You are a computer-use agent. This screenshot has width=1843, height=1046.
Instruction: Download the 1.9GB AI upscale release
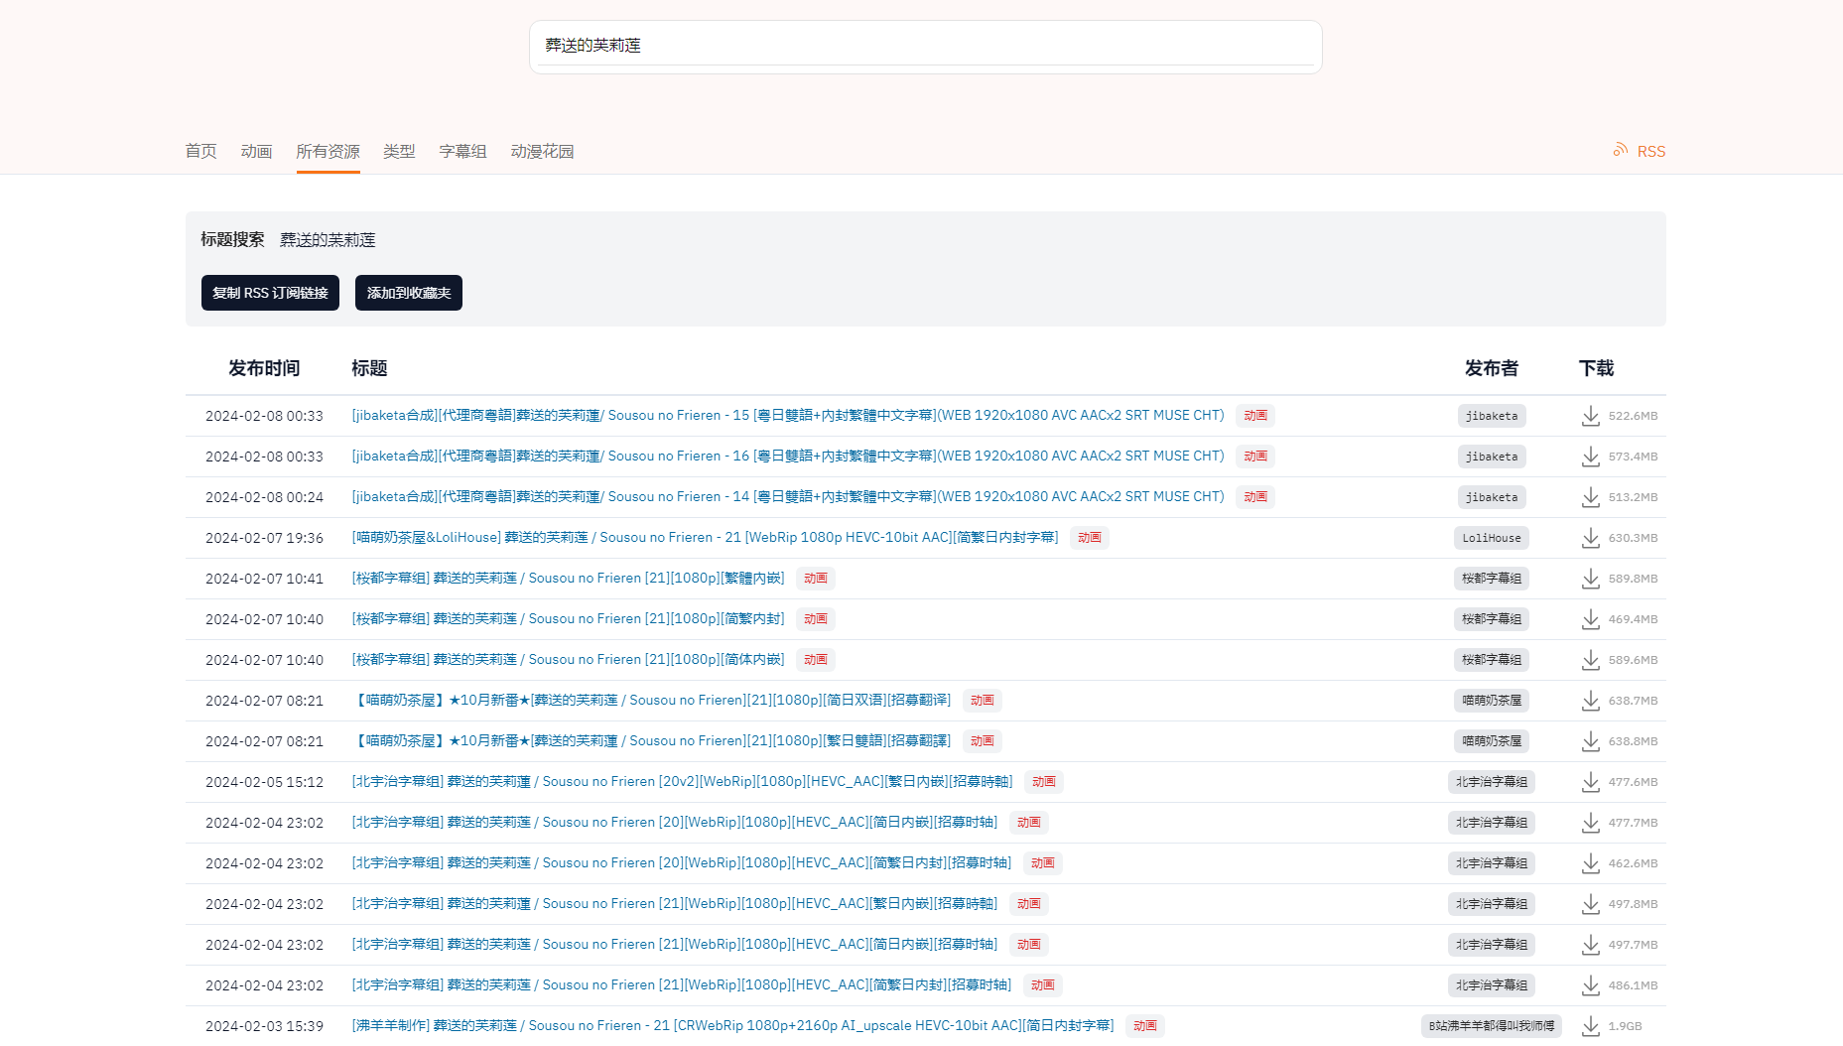pos(1590,1026)
